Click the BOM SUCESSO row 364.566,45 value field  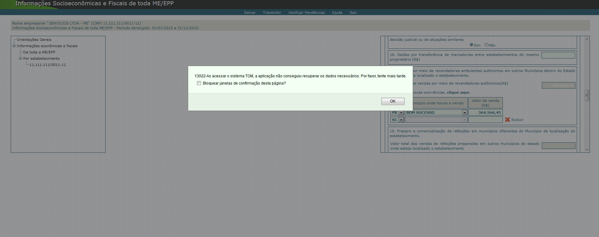(485, 113)
